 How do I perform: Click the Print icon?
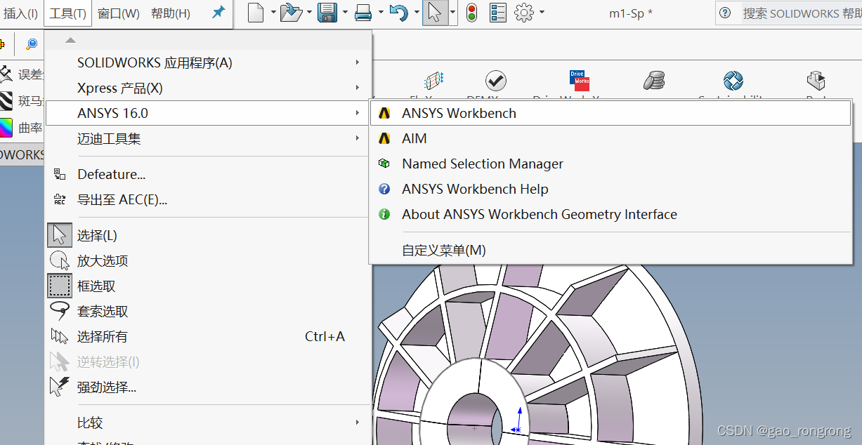coord(363,13)
